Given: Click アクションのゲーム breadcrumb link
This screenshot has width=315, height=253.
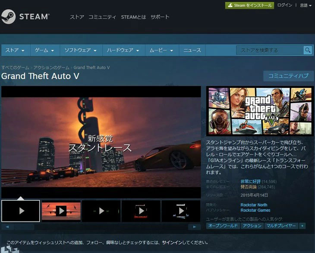Looking at the screenshot, I should click(x=51, y=67).
